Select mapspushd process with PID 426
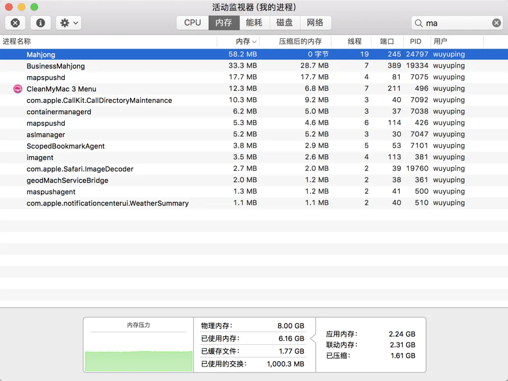The image size is (508, 381). [x=254, y=123]
